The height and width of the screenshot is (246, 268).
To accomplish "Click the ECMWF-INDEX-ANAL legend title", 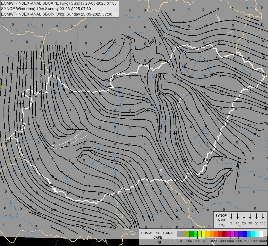I will tap(158, 233).
